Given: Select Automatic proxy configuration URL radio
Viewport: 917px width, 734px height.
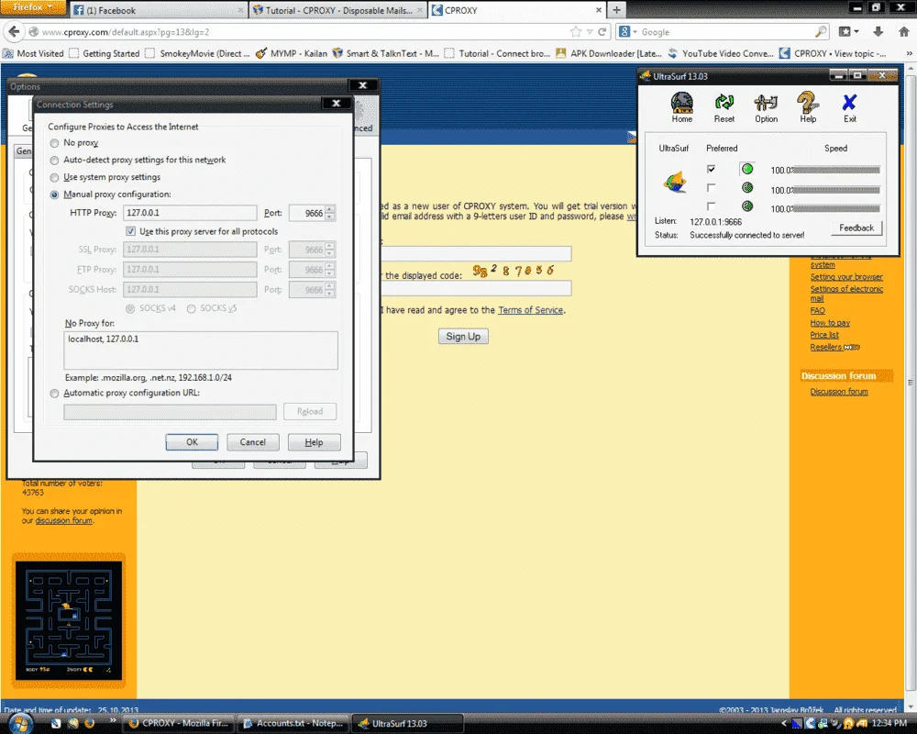Looking at the screenshot, I should tap(54, 394).
